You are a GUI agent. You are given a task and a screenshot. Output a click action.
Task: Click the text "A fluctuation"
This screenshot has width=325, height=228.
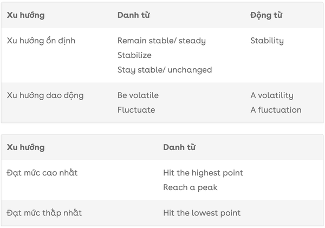(276, 110)
